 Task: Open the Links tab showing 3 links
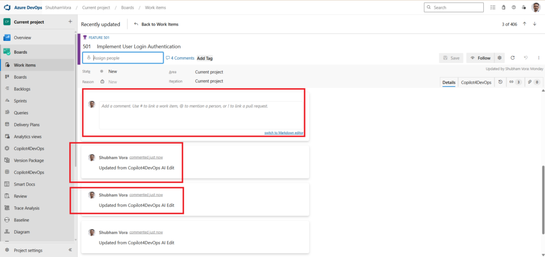click(515, 82)
